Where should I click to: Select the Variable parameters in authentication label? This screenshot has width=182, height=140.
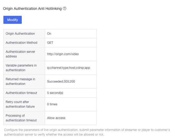point(21,68)
